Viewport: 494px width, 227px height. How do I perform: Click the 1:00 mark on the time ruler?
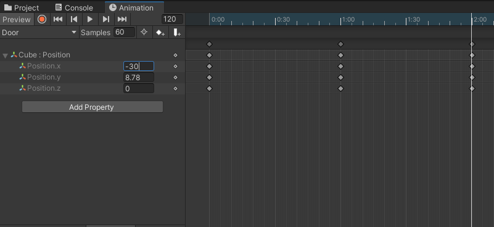tap(348, 20)
